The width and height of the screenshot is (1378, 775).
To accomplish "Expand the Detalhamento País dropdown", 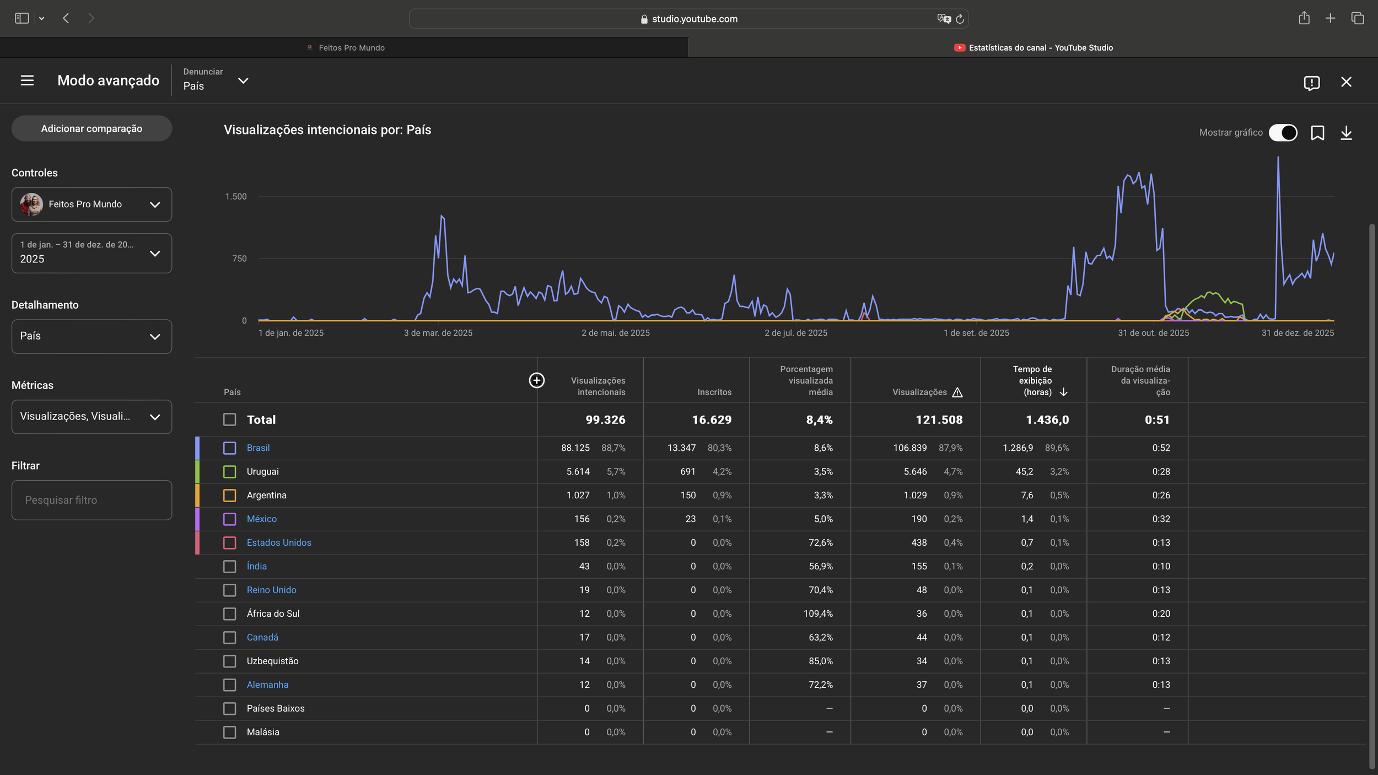I will point(91,336).
